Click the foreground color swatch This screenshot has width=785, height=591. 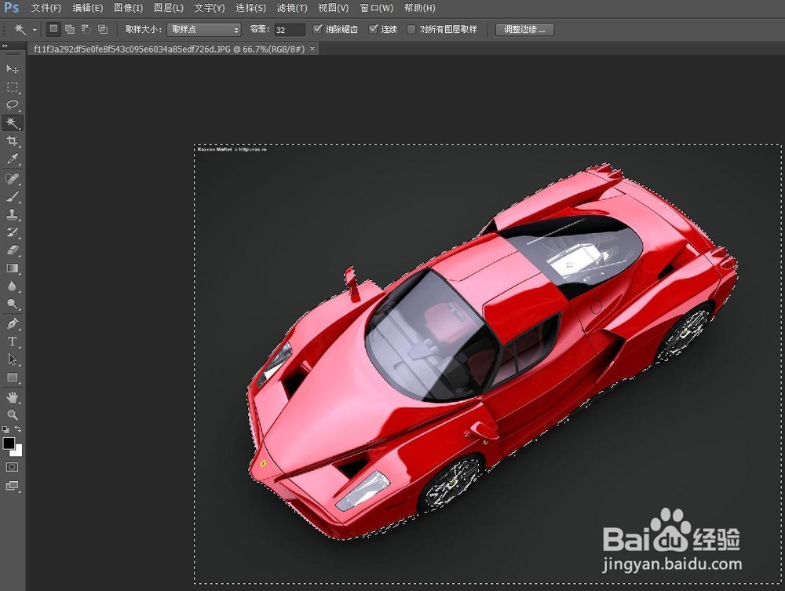(x=9, y=443)
